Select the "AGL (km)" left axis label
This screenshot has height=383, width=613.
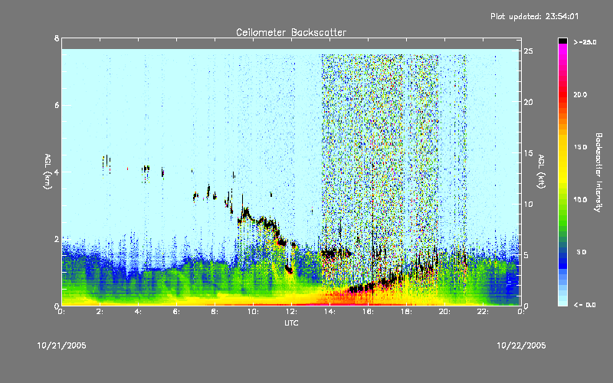click(x=48, y=172)
